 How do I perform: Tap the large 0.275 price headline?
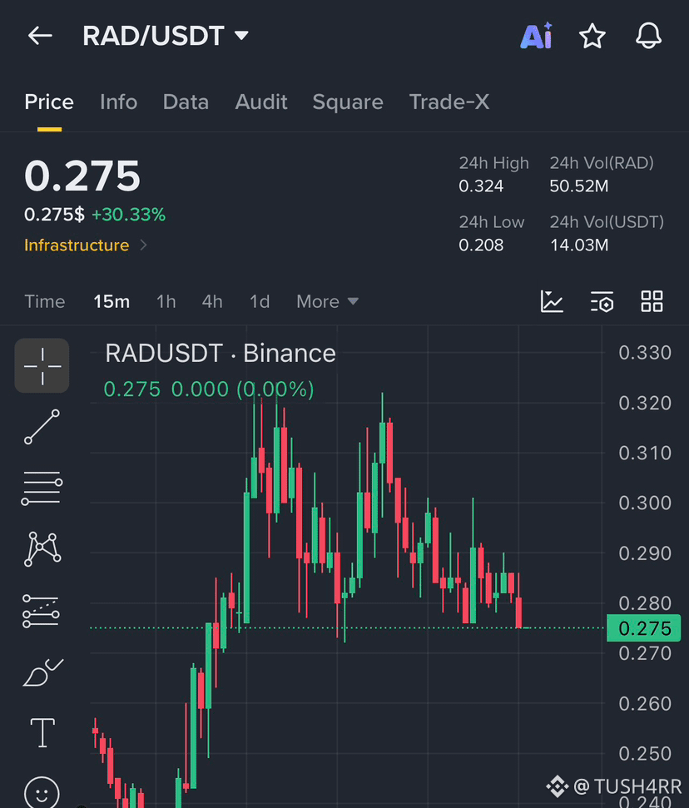82,176
